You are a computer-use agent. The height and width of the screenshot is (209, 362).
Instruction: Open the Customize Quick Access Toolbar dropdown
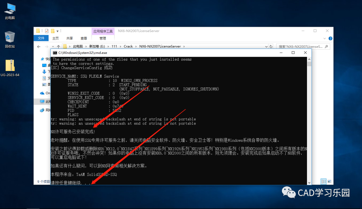(58, 31)
